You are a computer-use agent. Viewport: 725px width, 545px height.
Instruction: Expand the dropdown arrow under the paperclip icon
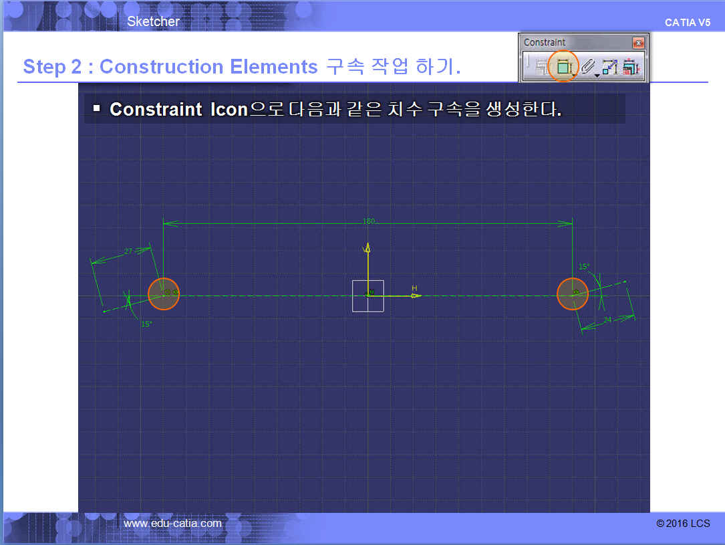tap(597, 75)
